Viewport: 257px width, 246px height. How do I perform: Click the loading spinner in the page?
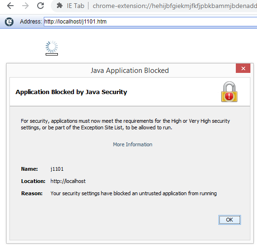52,47
